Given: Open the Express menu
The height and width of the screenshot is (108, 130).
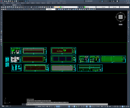Looking at the screenshot, I should coord(64,3).
